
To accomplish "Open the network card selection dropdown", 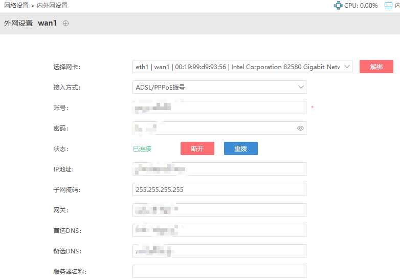I will tap(242, 67).
